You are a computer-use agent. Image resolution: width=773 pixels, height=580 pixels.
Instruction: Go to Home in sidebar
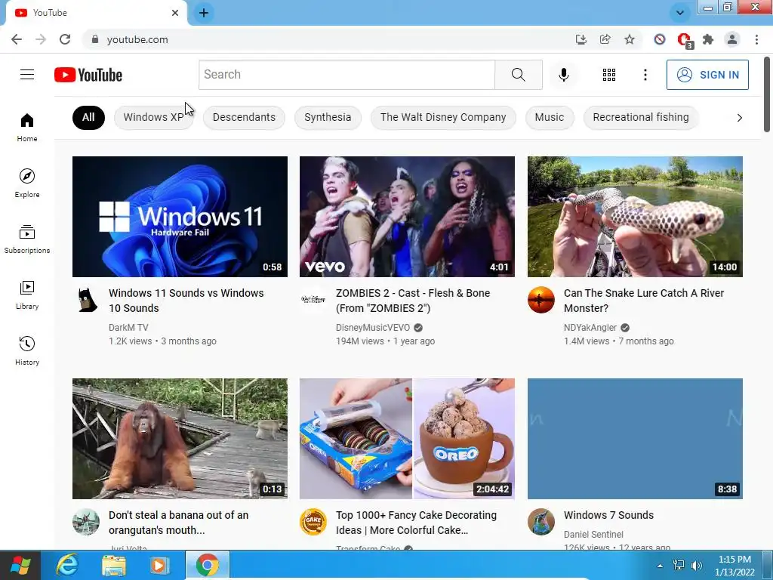tap(27, 128)
